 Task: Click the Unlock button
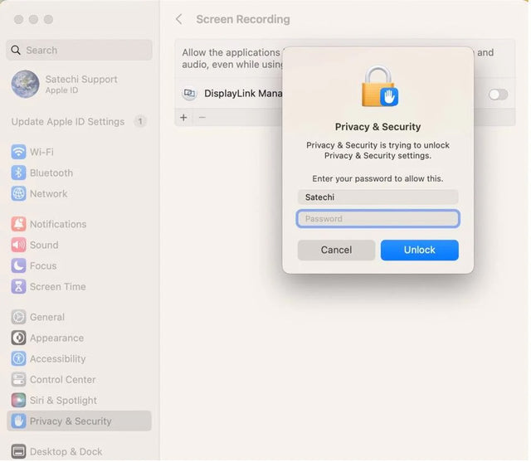point(420,250)
